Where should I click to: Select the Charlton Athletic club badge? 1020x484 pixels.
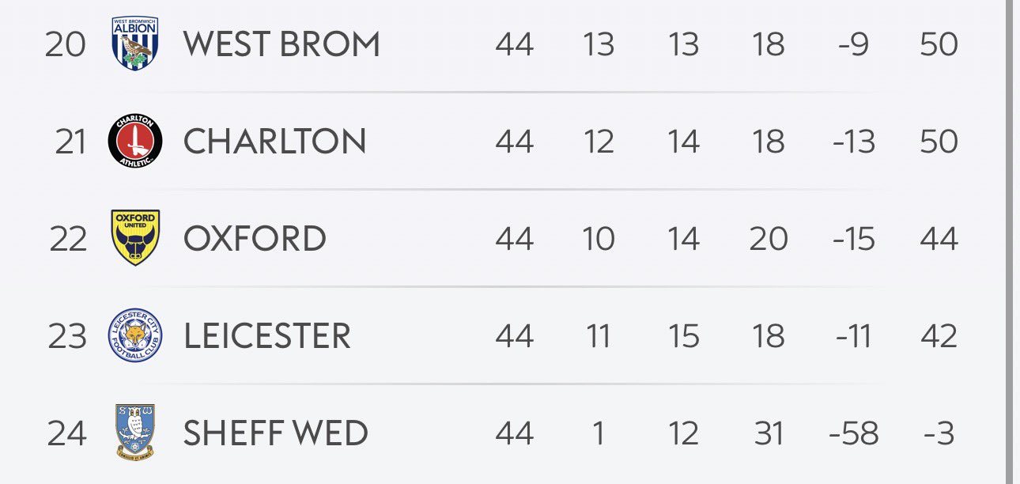pos(134,142)
